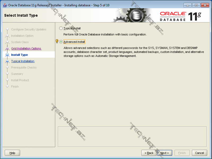Click the Java icon in title bar
The image size is (212, 159).
5,5
